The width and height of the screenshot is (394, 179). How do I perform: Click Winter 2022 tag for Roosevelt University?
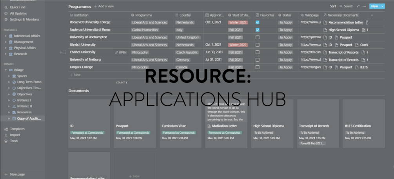point(238,22)
